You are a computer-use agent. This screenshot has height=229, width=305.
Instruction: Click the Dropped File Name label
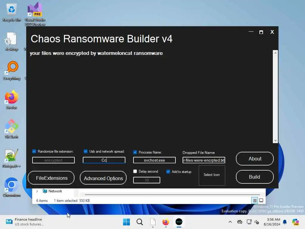199,152
